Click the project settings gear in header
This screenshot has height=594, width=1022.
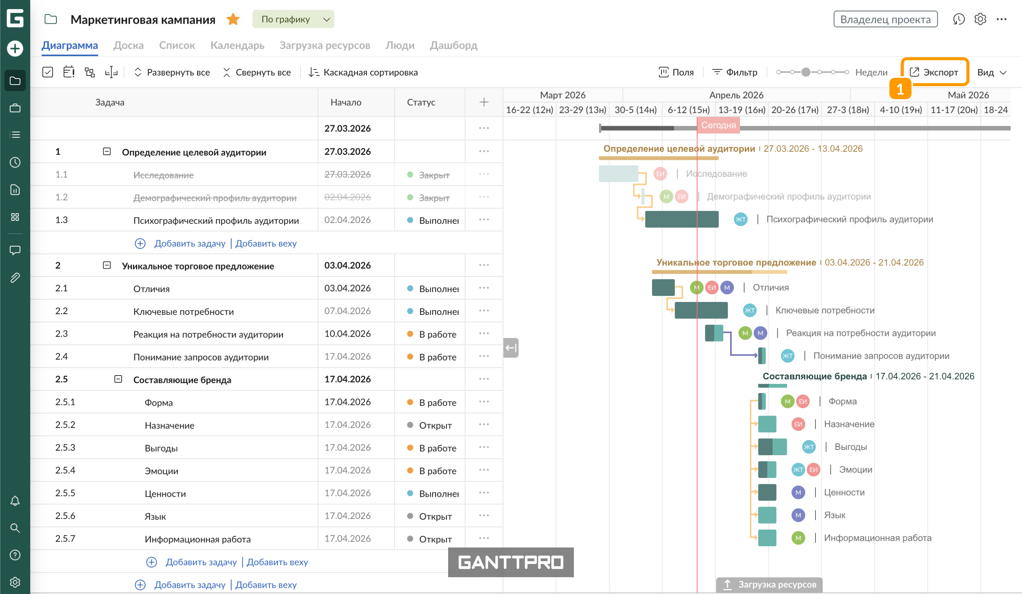(x=980, y=19)
